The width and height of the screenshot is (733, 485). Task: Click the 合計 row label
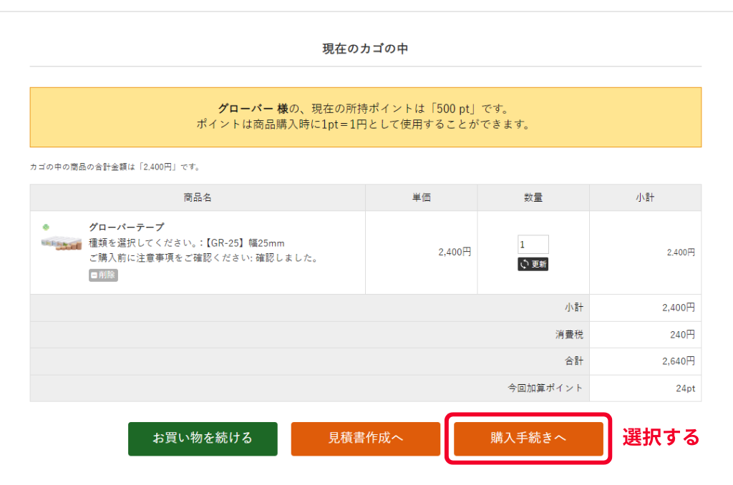click(574, 361)
